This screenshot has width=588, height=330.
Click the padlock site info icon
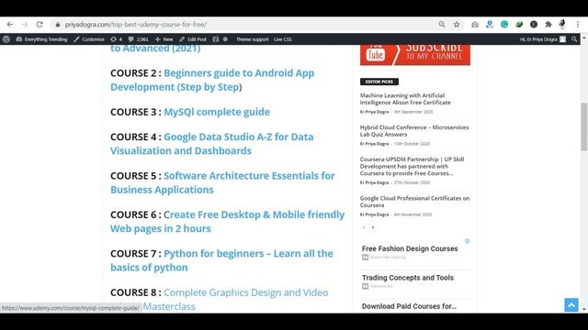pos(57,25)
